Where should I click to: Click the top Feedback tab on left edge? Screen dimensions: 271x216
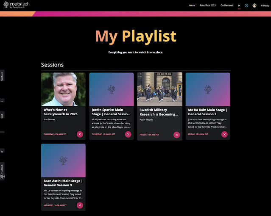(2, 76)
